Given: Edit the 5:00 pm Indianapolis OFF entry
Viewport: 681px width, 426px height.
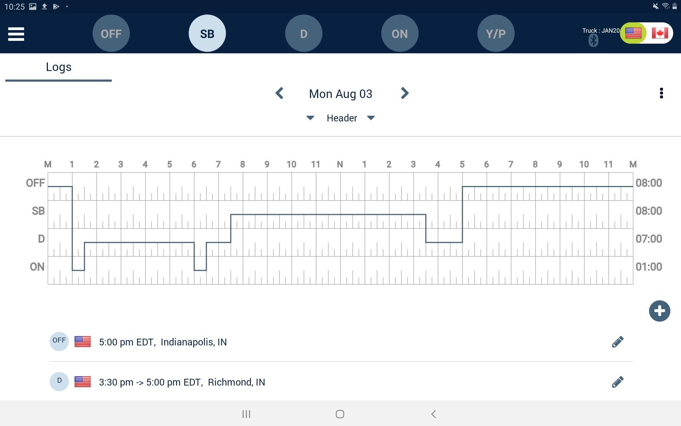Looking at the screenshot, I should tap(617, 342).
